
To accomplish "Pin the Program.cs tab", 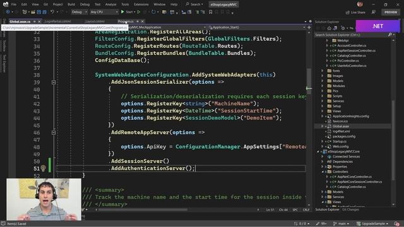I will 138,21.
